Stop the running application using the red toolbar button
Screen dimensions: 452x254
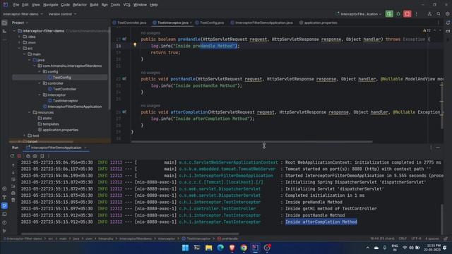tap(407, 14)
